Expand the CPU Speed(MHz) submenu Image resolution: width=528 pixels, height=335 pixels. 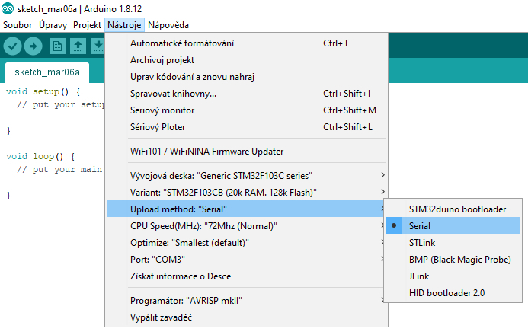(247, 225)
